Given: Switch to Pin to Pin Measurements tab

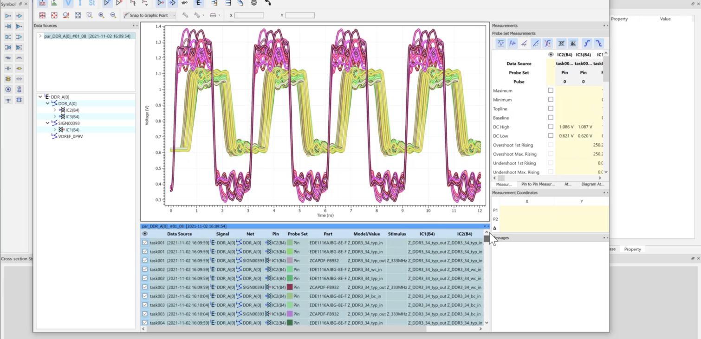Looking at the screenshot, I should click(x=538, y=184).
